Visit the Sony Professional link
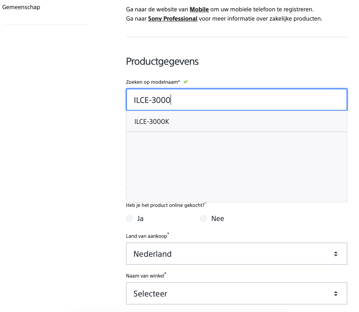 coord(172,19)
